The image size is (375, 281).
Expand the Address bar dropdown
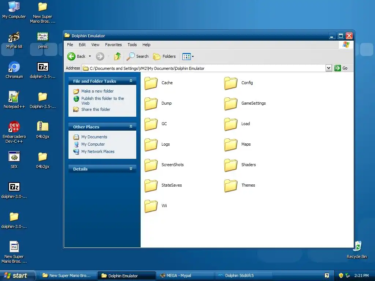(328, 68)
